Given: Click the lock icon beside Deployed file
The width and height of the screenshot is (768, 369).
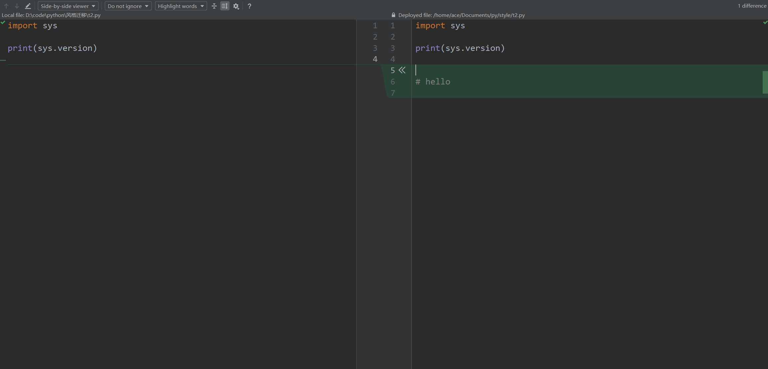Looking at the screenshot, I should coord(393,15).
